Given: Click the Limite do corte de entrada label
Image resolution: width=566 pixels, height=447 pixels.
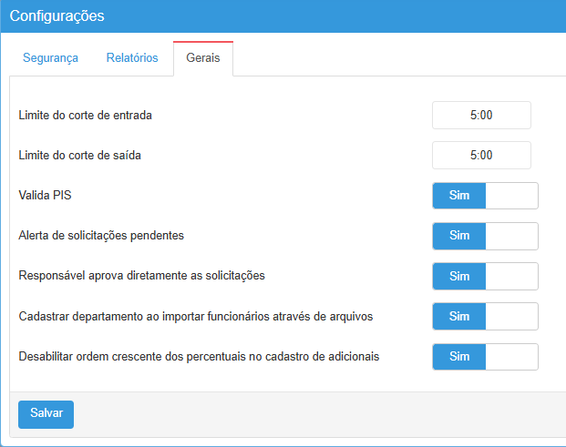Looking at the screenshot, I should pyautogui.click(x=86, y=116).
